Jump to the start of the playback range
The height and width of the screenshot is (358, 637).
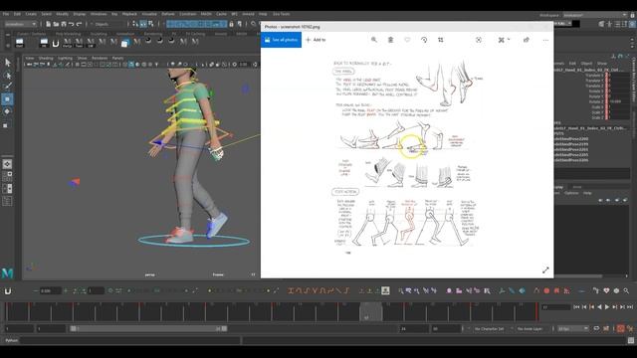point(576,307)
